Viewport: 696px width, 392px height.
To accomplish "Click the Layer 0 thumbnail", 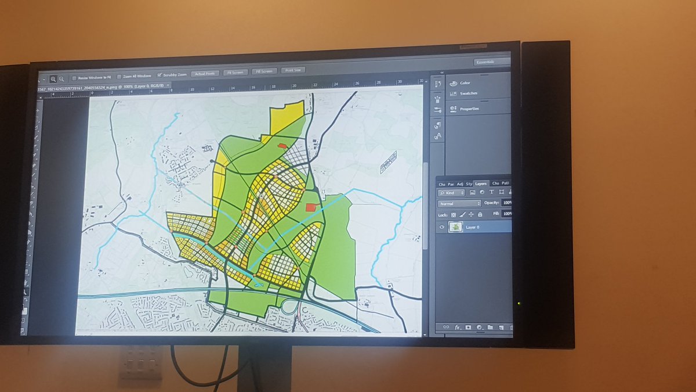I will pyautogui.click(x=456, y=227).
